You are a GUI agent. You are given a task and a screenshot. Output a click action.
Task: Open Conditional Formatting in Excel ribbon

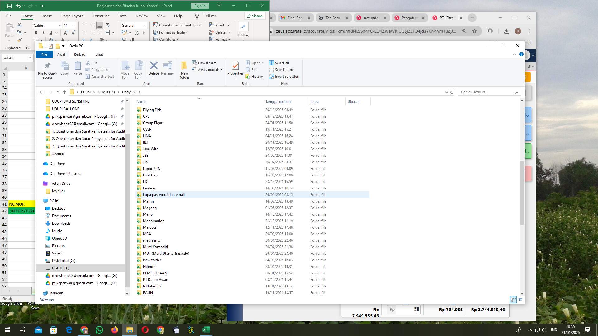(x=177, y=25)
